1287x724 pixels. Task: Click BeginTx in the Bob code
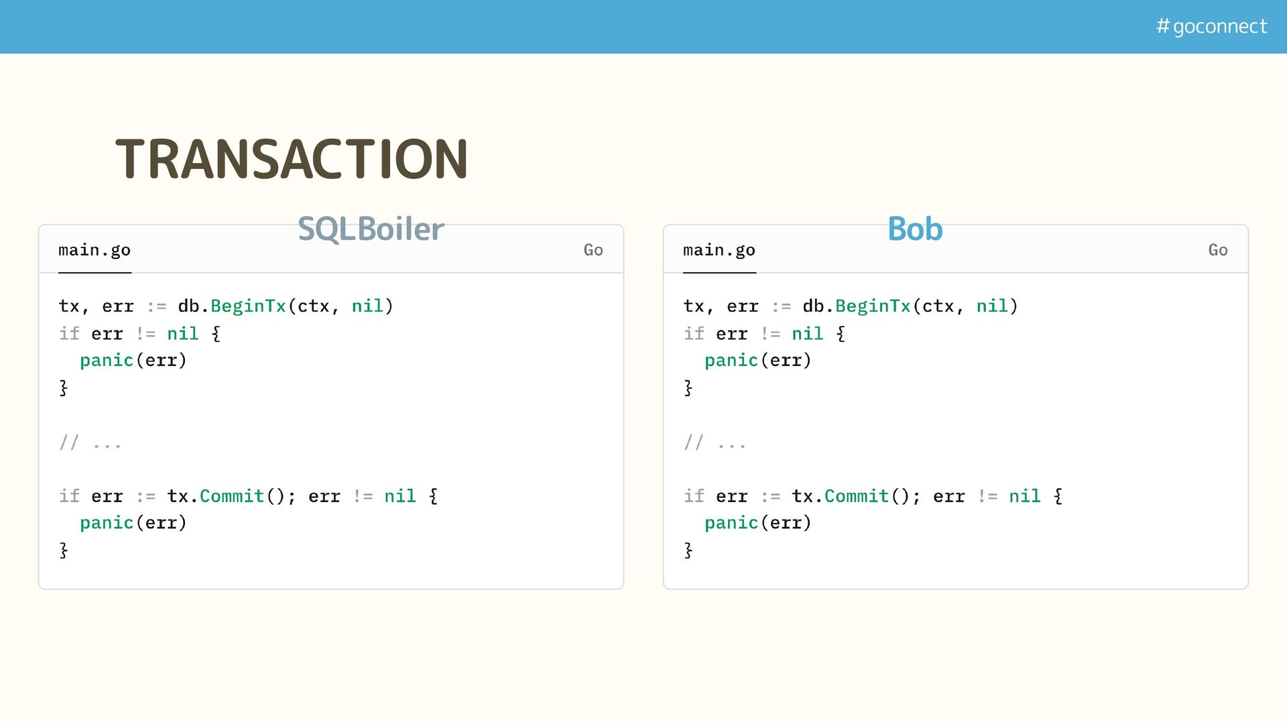873,306
